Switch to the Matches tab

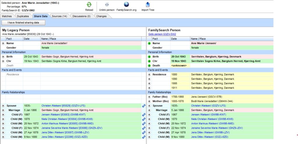(x=7, y=16)
